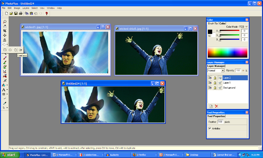The image size is (263, 158).
Task: Switch to Firefox in the taskbar
Action: (x=144, y=155)
